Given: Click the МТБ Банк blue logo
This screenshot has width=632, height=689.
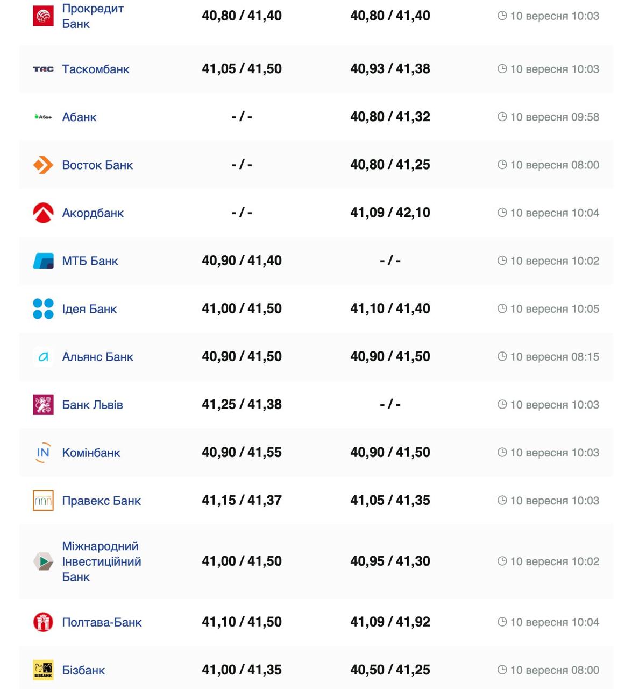Looking at the screenshot, I should pyautogui.click(x=43, y=261).
